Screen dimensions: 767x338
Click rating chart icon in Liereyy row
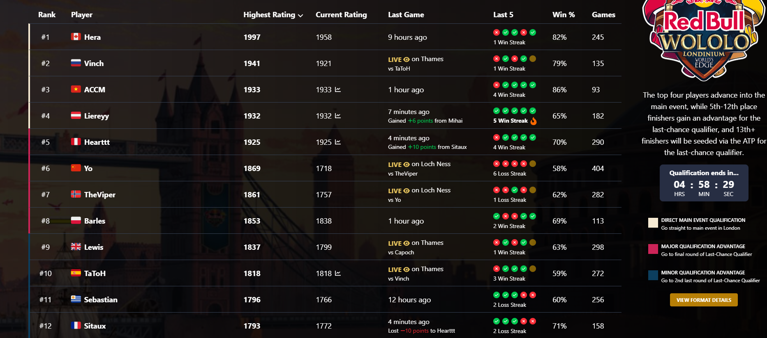coord(338,116)
